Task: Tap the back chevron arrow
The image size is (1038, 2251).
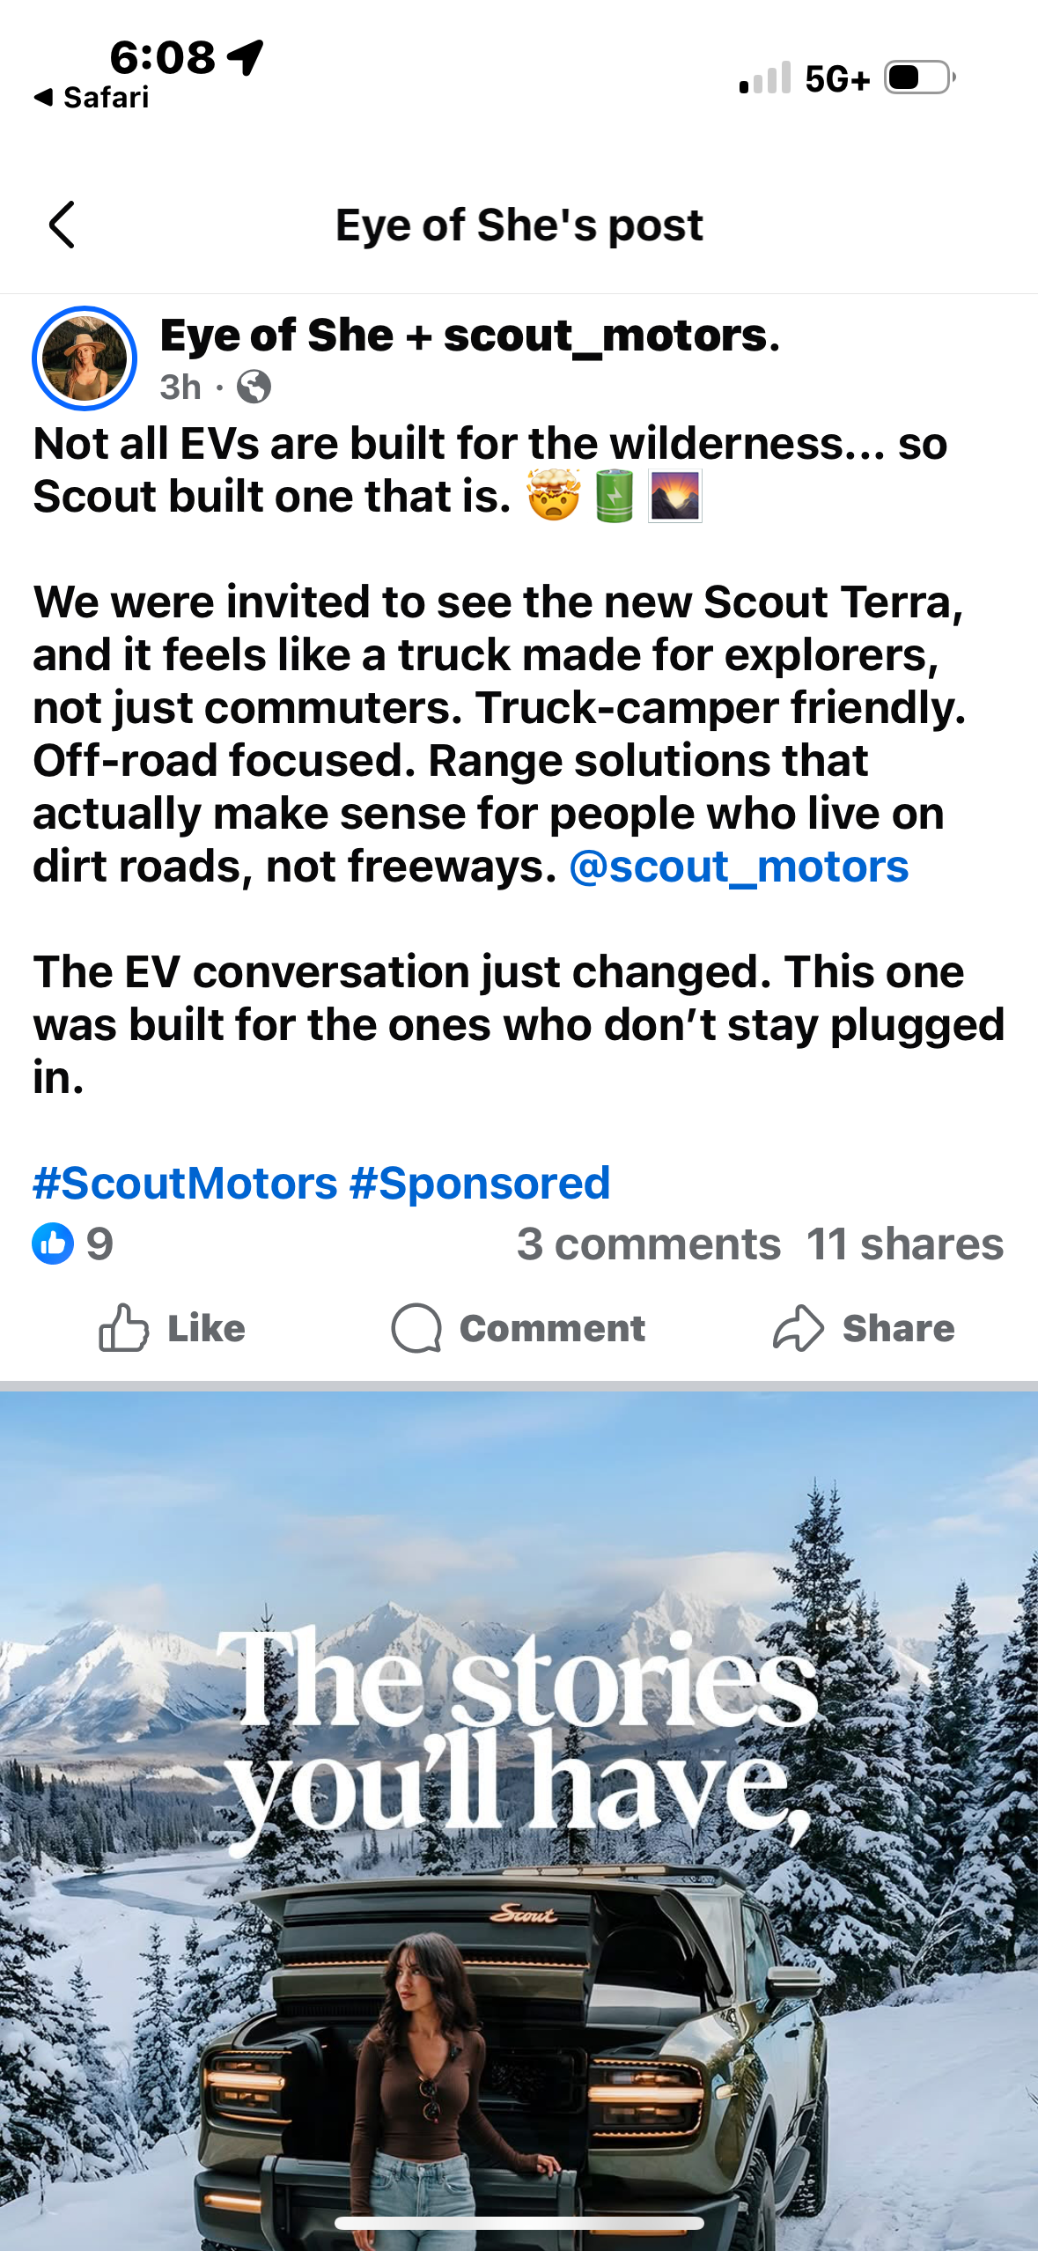Action: (62, 225)
